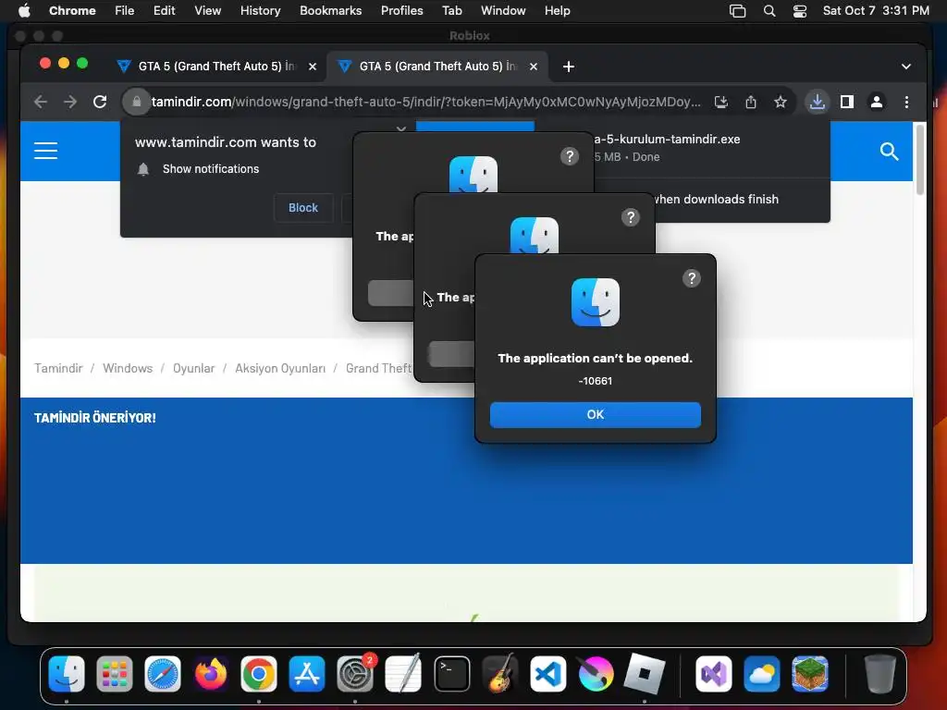Viewport: 947px width, 710px height.
Task: Click the site lock icon in address bar
Action: coord(137,102)
